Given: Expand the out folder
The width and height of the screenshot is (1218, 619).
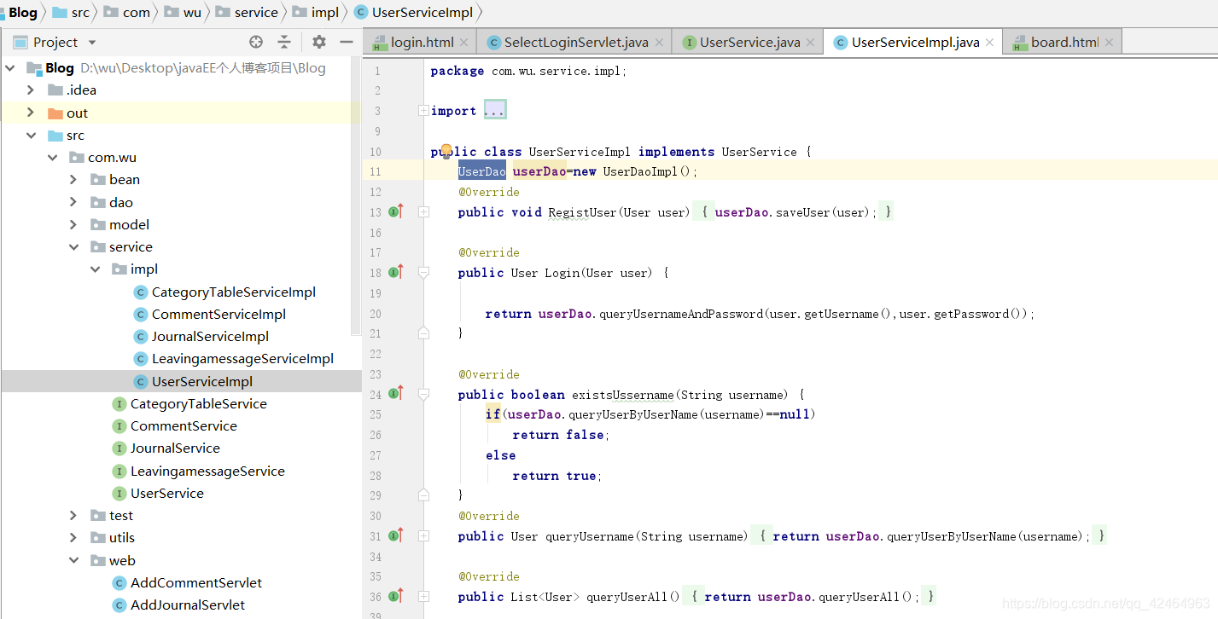Looking at the screenshot, I should [x=31, y=113].
